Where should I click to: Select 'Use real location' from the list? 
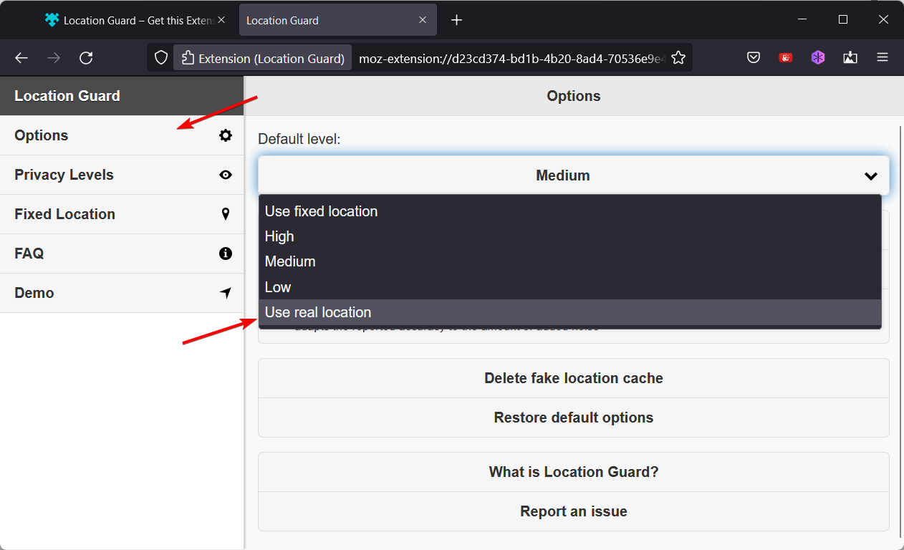(318, 312)
